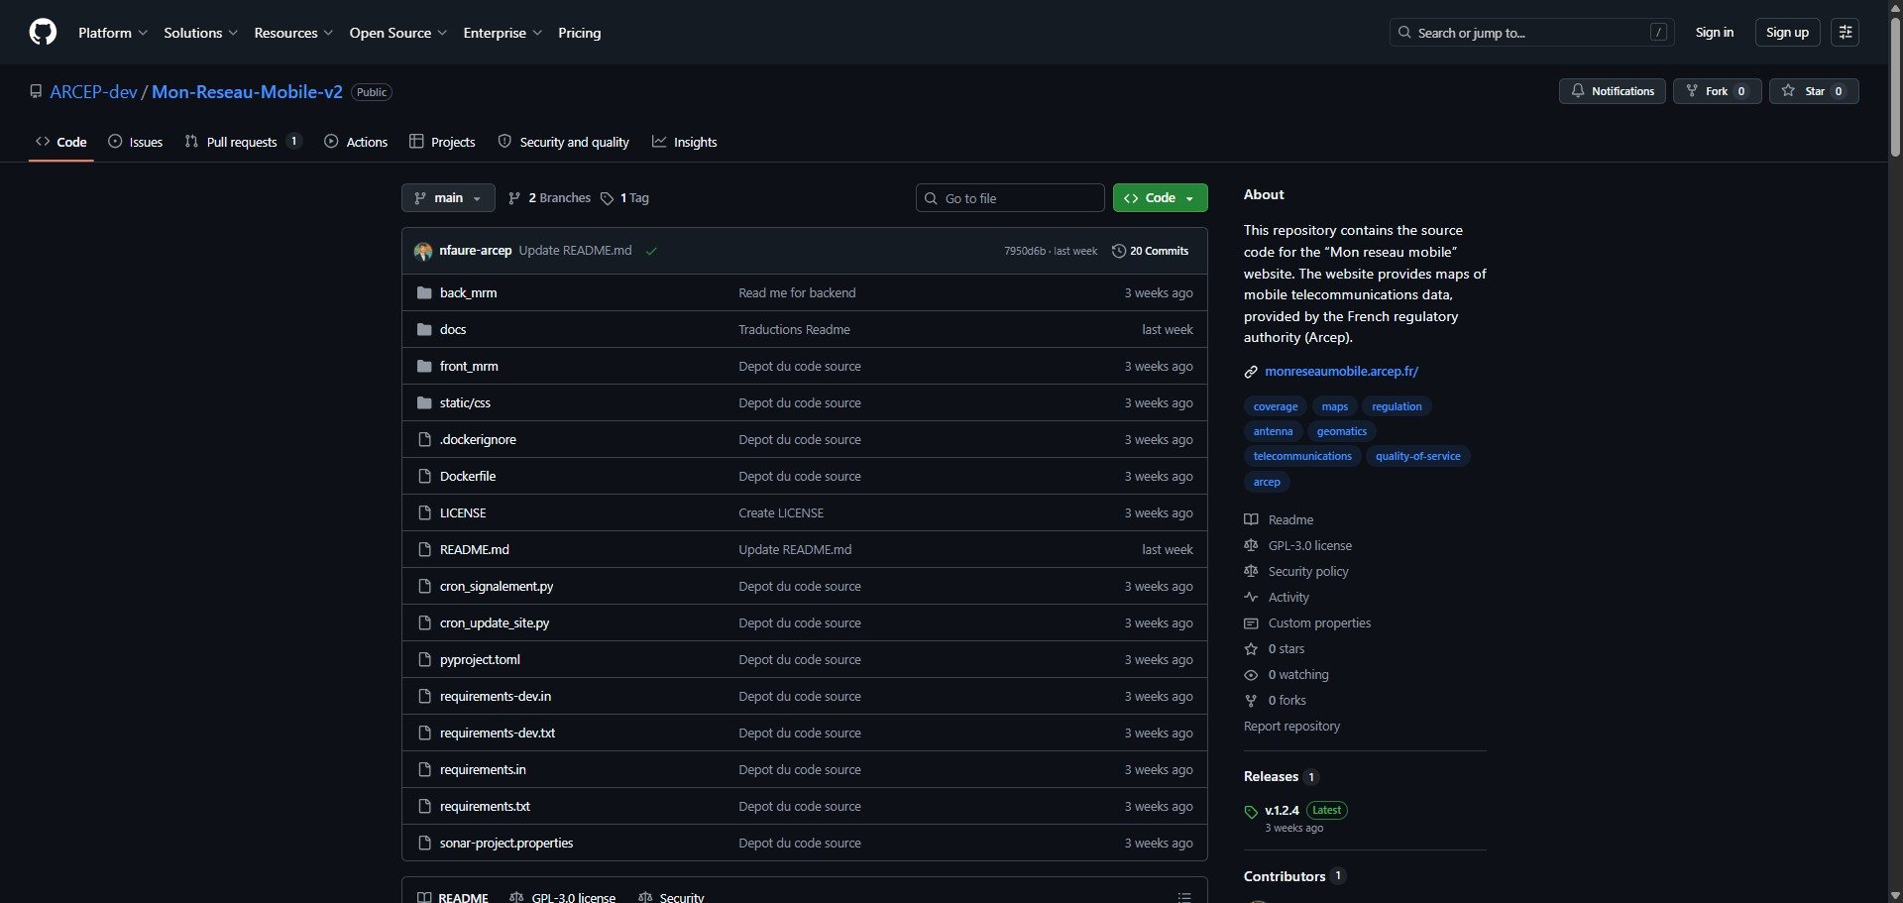The image size is (1903, 903).
Task: Click the repository icon before ARCEP-dev
Action: pyautogui.click(x=36, y=91)
